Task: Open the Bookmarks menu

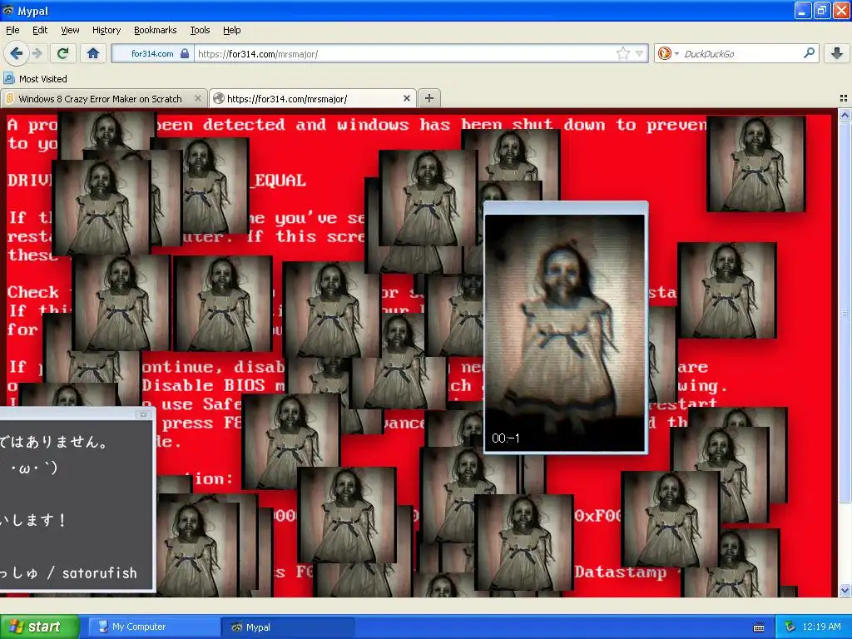Action: coord(155,30)
